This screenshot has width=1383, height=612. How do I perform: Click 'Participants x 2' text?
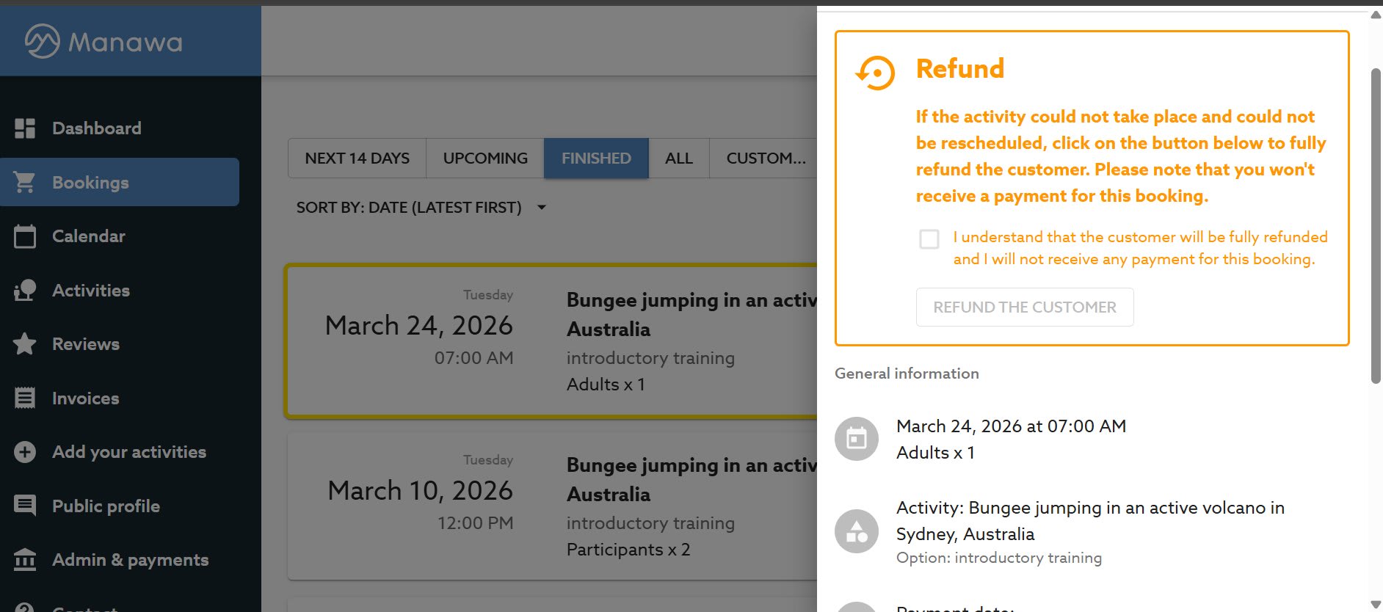coord(628,550)
